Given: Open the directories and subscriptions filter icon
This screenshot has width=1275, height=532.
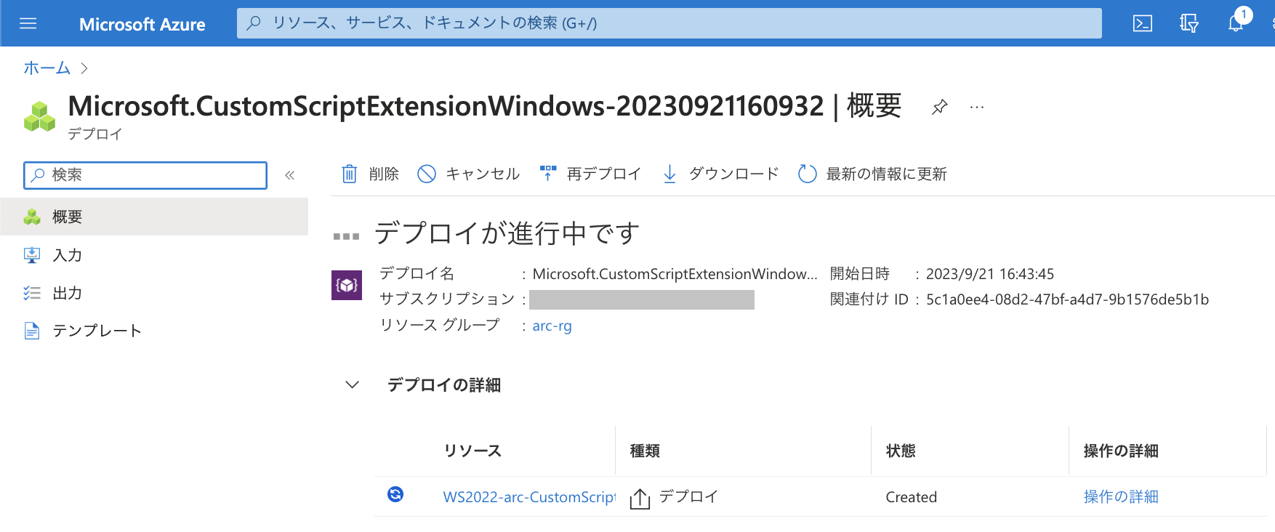Looking at the screenshot, I should [1189, 23].
